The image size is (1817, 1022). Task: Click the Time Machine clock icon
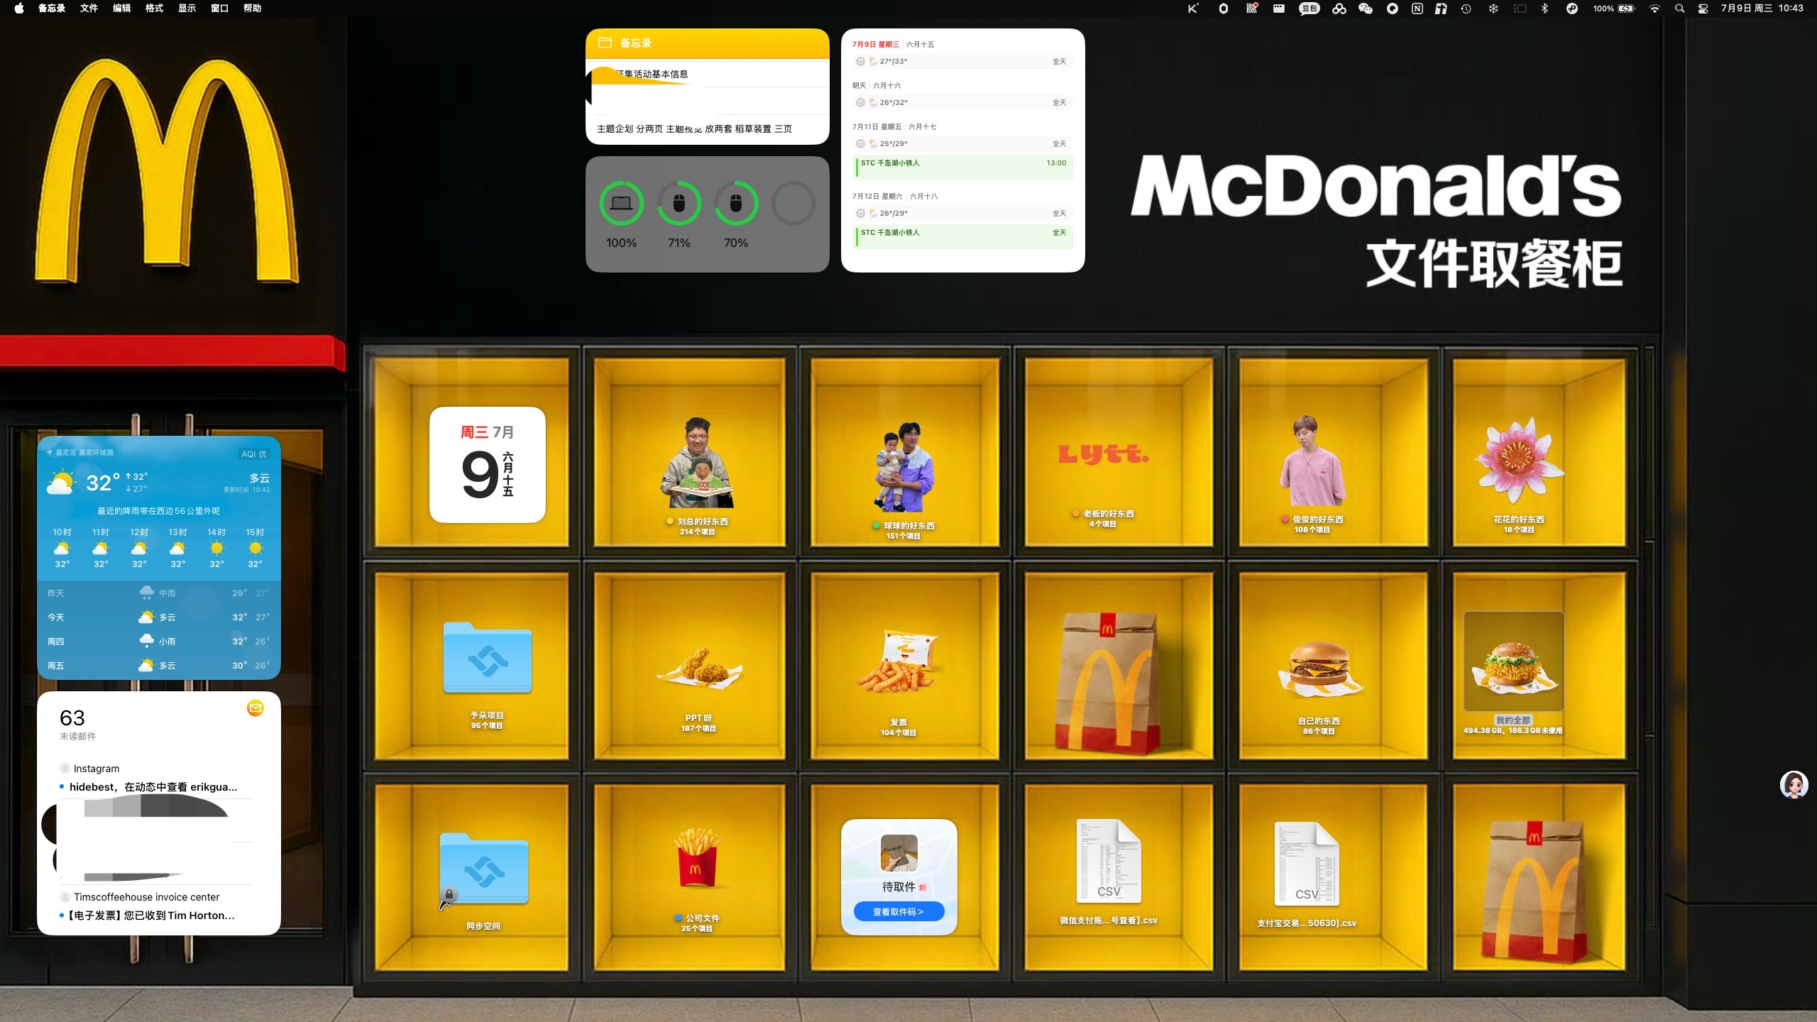point(1466,9)
